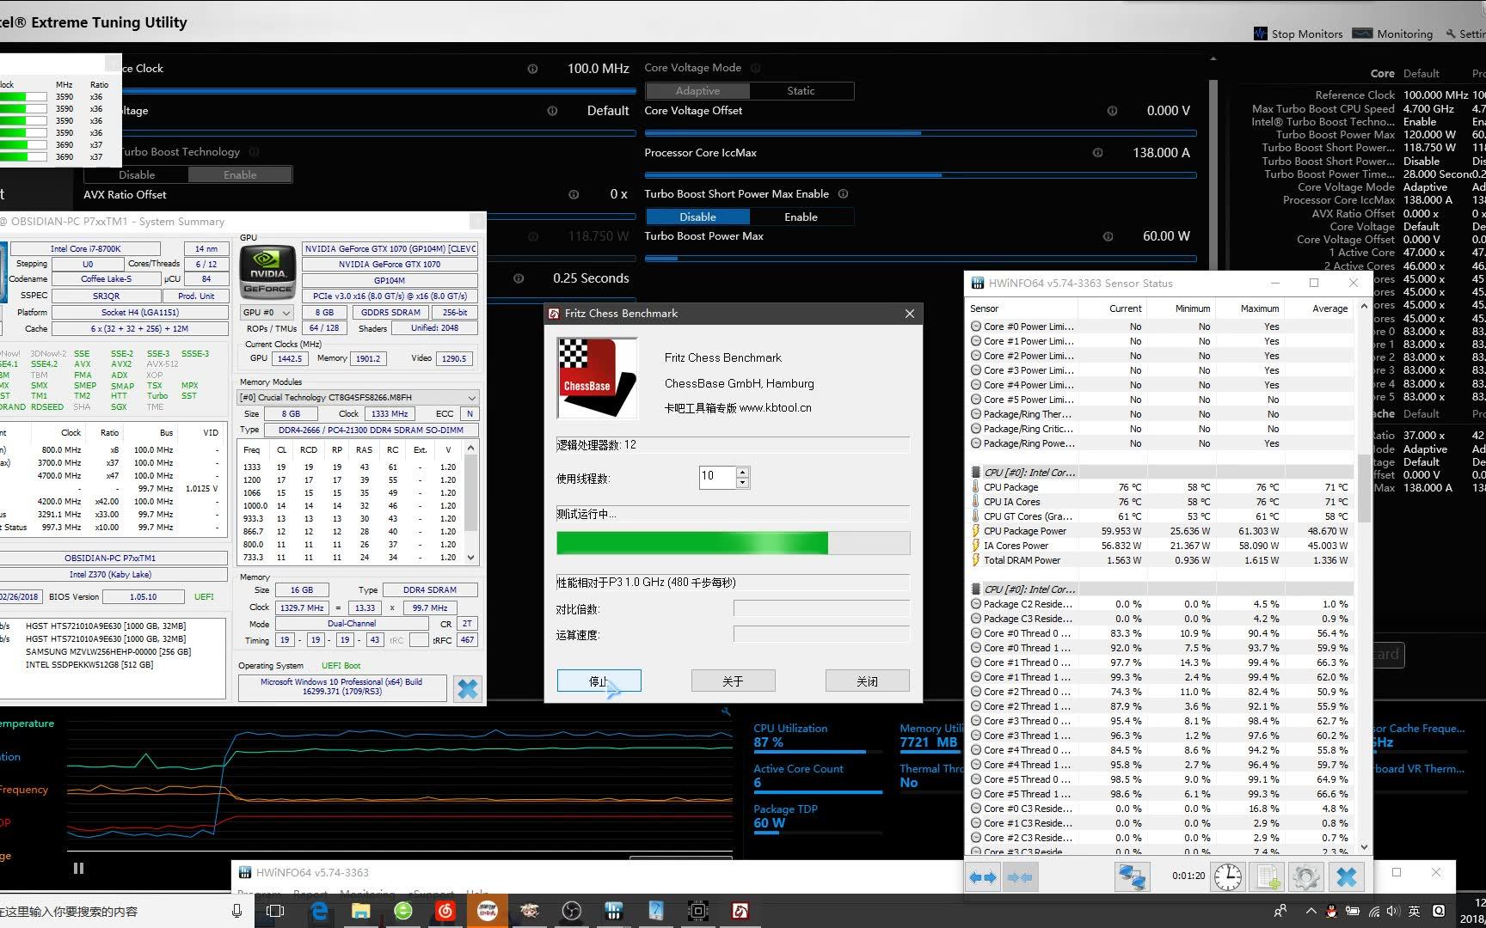Click the thread count input field showing 10
The height and width of the screenshot is (928, 1486).
(x=717, y=477)
